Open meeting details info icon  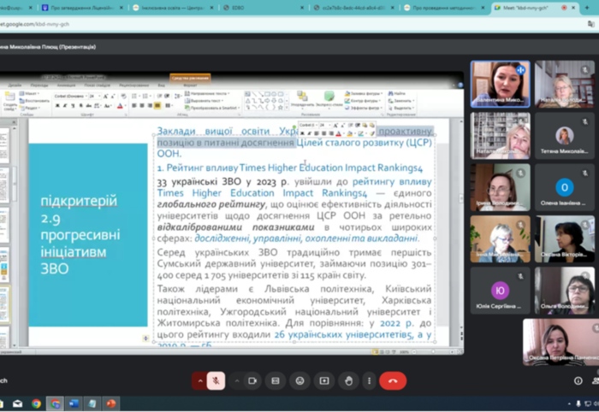point(578,380)
